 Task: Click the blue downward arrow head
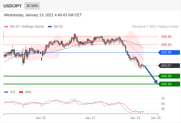[156, 82]
